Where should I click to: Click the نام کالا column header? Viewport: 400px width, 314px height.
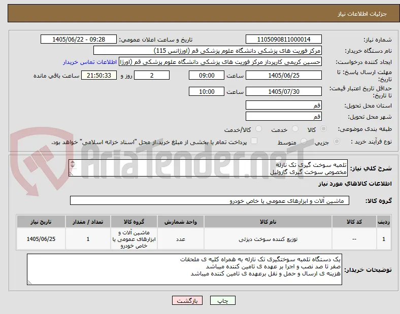pos(268,222)
